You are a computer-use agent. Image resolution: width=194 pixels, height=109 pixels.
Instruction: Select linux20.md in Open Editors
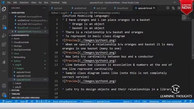[x=28, y=28]
